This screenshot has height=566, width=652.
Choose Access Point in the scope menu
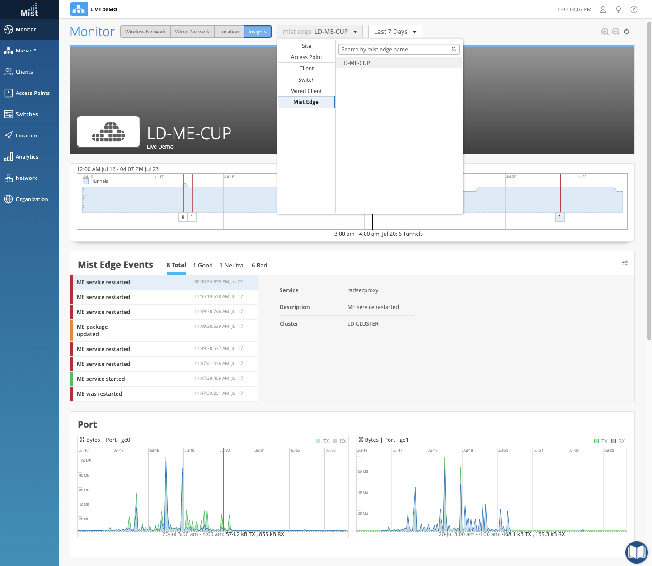(306, 57)
